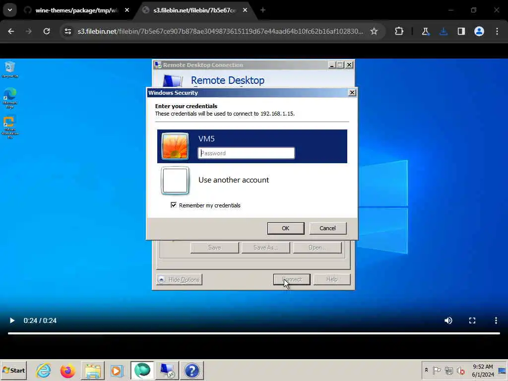Image resolution: width=508 pixels, height=381 pixels.
Task: Click Save in Remote Desktop Connection
Action: (x=214, y=248)
